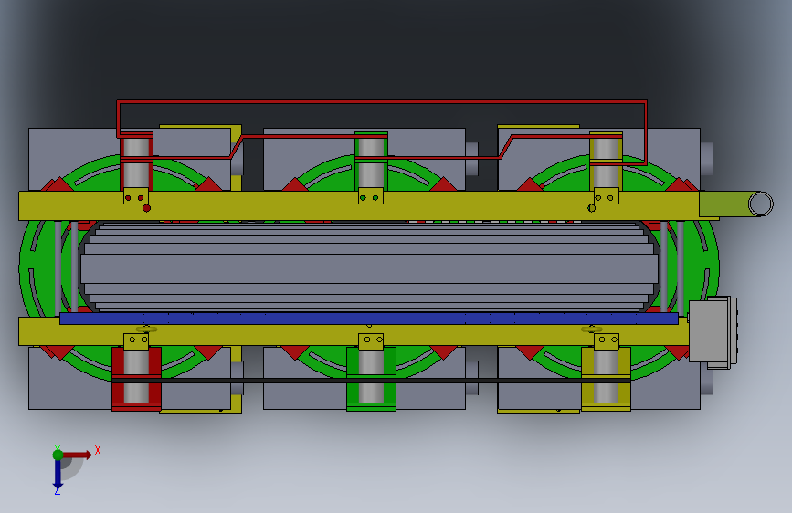Select the gray terminal box at right end
This screenshot has width=792, height=513.
coord(713,331)
